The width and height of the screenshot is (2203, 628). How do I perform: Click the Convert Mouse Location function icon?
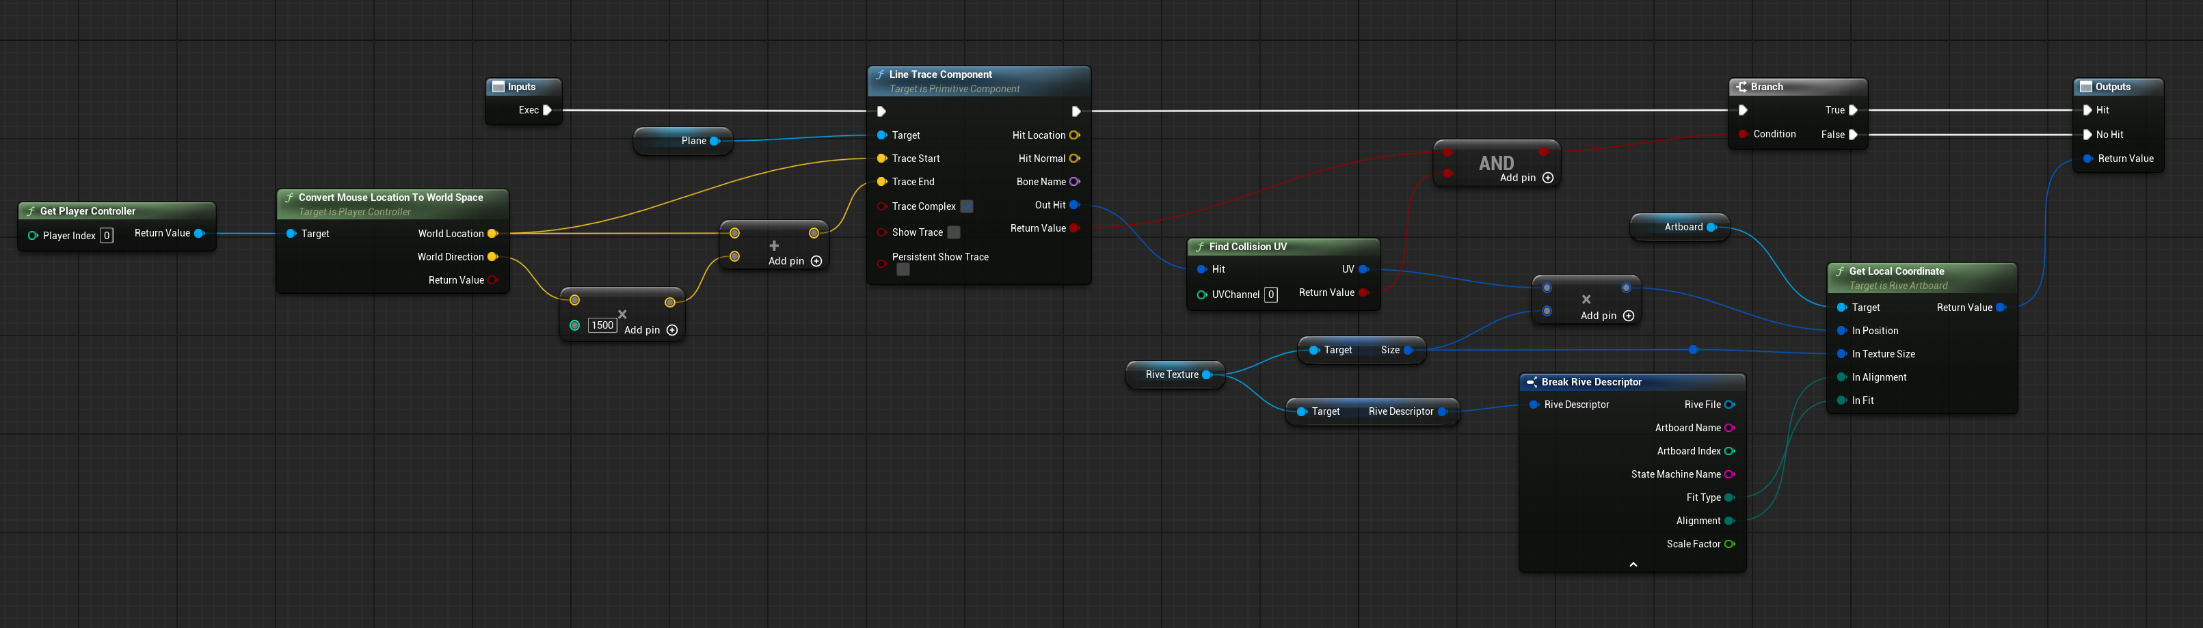[x=290, y=197]
